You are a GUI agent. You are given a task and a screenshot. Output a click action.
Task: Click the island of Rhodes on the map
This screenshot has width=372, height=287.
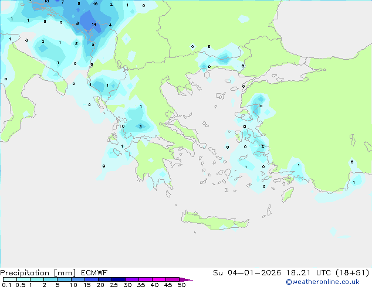click(288, 194)
